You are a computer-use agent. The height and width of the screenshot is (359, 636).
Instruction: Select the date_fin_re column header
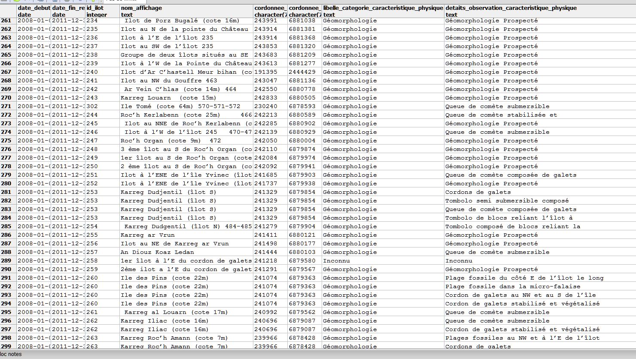pos(68,11)
